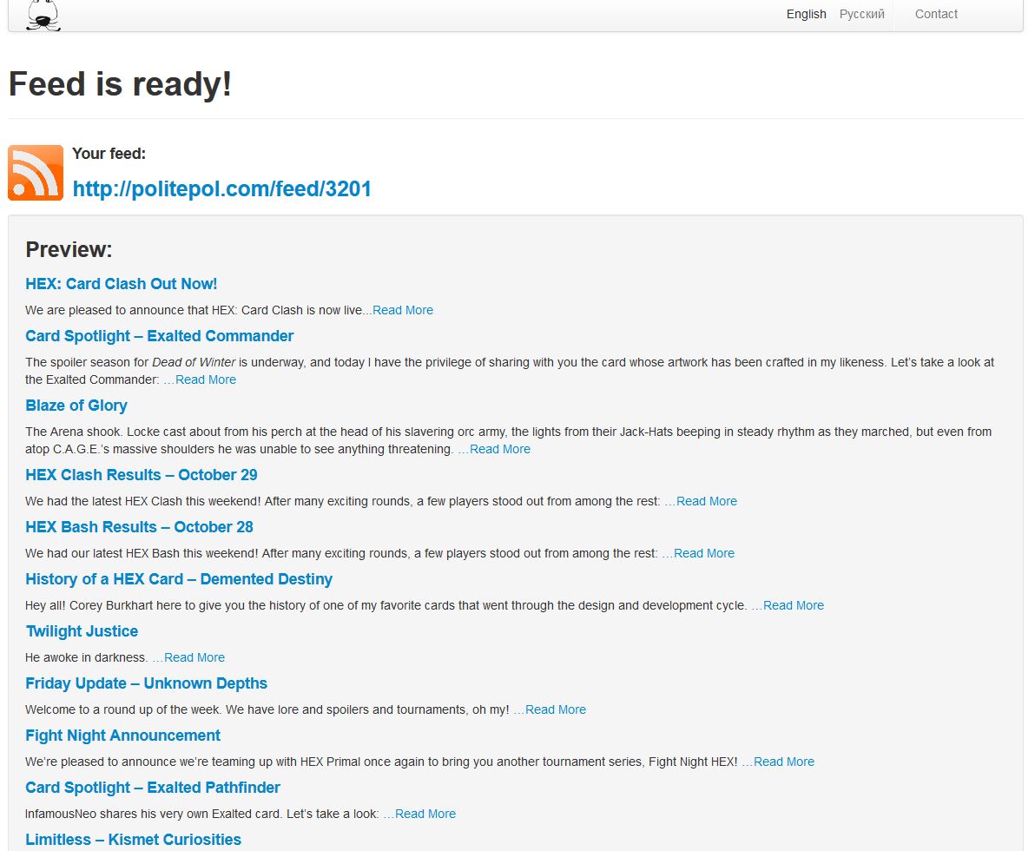
Task: Open 'HEX Bash Results – October 28'
Action: click(x=139, y=527)
